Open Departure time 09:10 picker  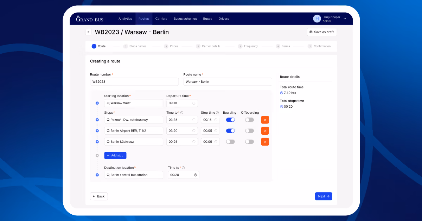[182, 103]
